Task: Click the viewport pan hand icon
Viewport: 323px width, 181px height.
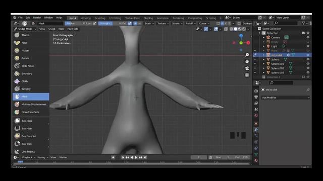Action: pyautogui.click(x=247, y=61)
